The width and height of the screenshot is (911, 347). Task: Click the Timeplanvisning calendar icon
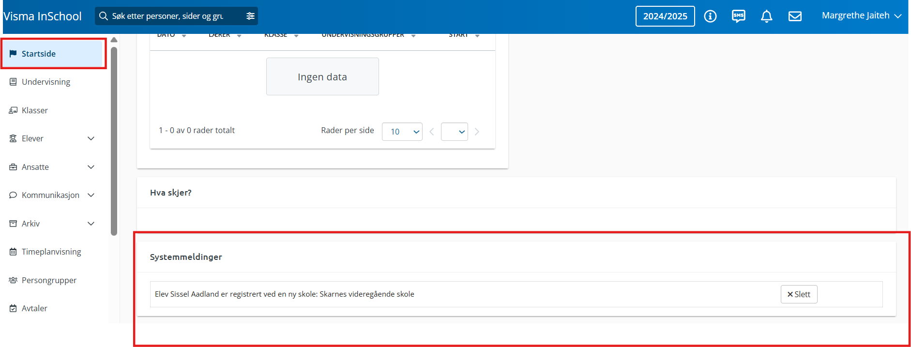[13, 252]
